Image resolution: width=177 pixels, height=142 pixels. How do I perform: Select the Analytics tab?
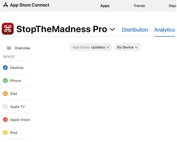point(164,30)
